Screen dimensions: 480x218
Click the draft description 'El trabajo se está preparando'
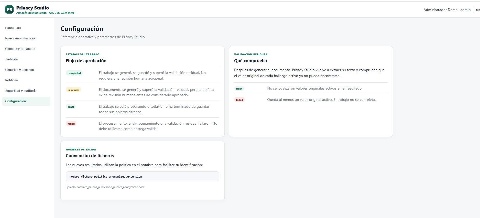point(154,109)
